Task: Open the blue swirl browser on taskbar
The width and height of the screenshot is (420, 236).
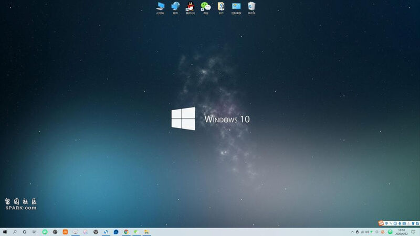Action: [106, 232]
